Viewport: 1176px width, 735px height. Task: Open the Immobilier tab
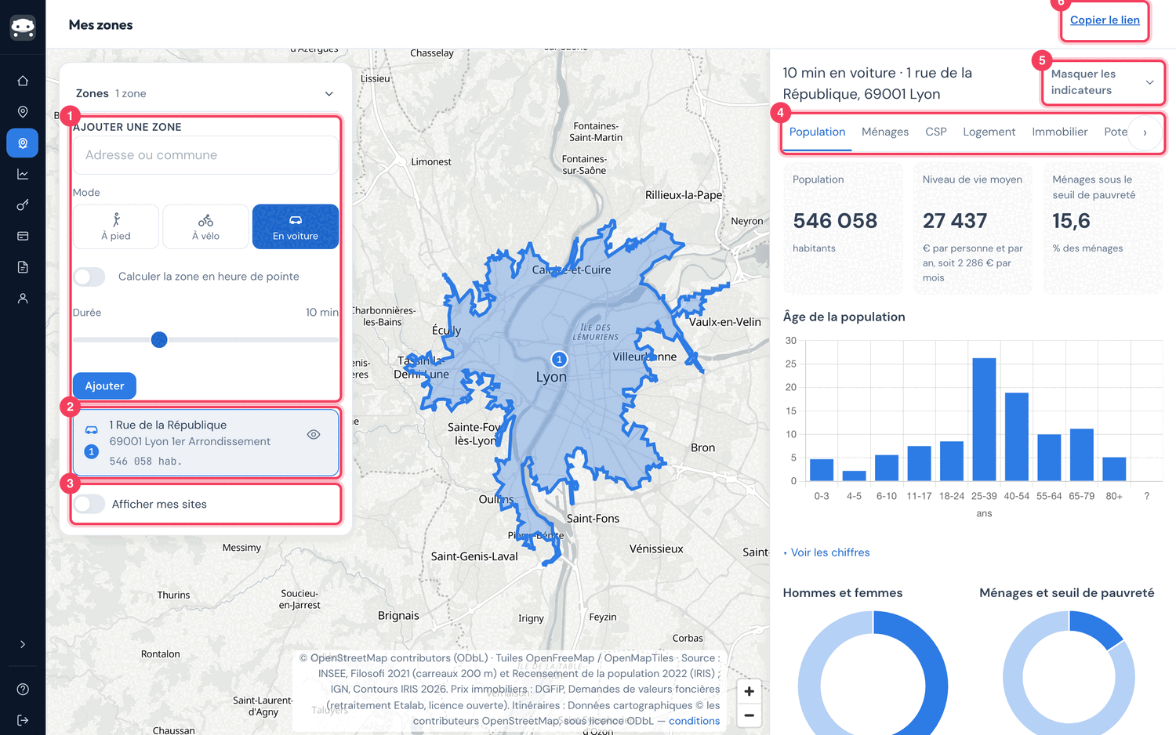(1060, 132)
